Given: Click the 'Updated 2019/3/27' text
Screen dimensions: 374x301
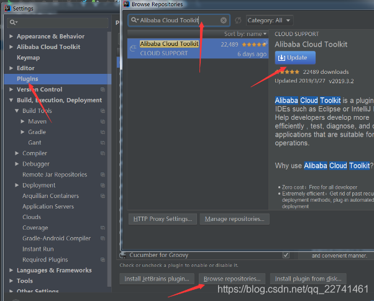Looking at the screenshot, I should [300, 81].
